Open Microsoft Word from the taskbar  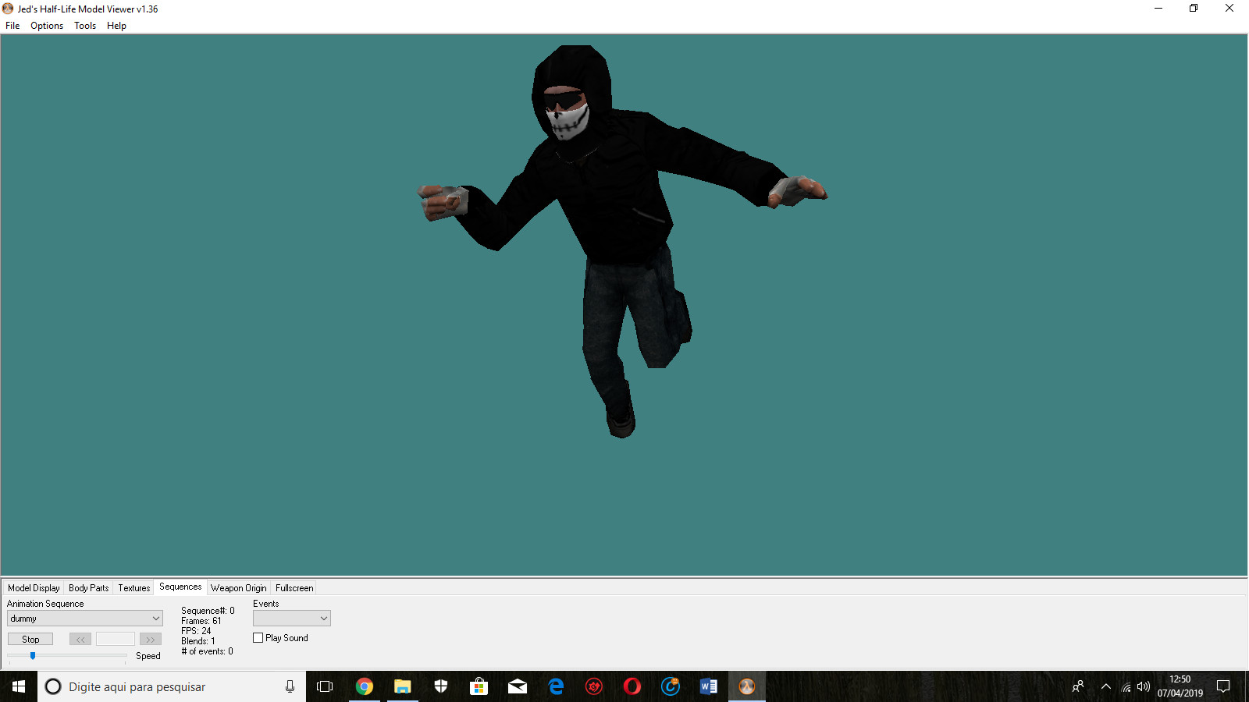(x=709, y=686)
